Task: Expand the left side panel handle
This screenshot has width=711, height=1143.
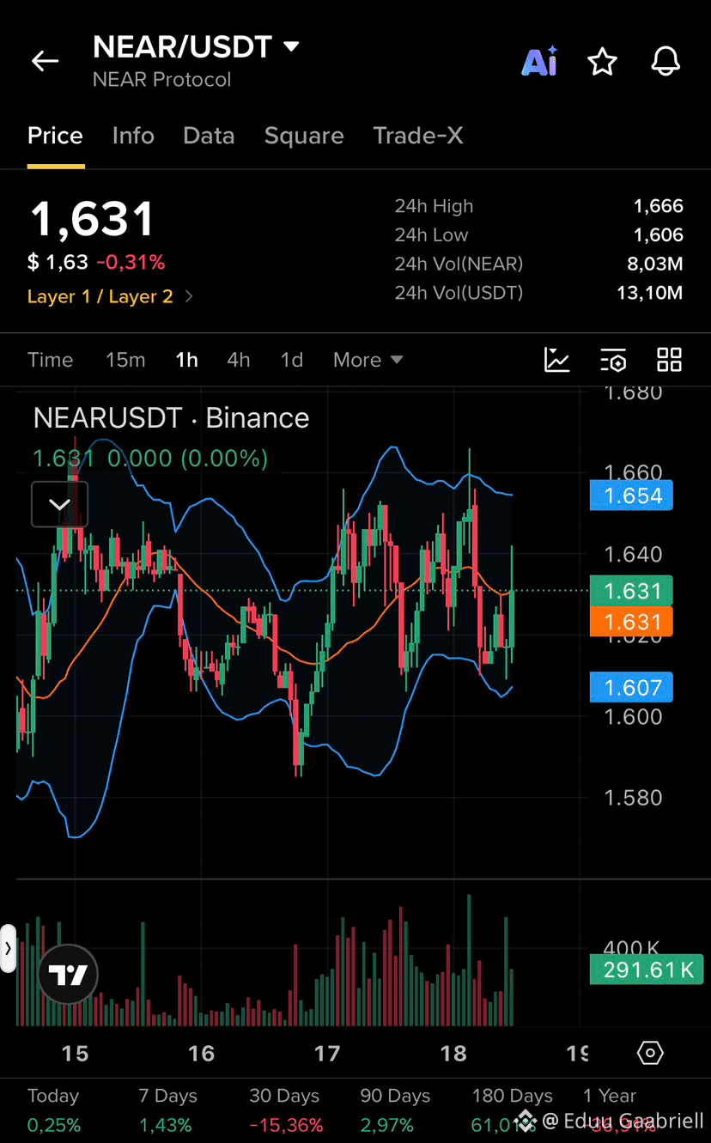Action: pyautogui.click(x=8, y=948)
